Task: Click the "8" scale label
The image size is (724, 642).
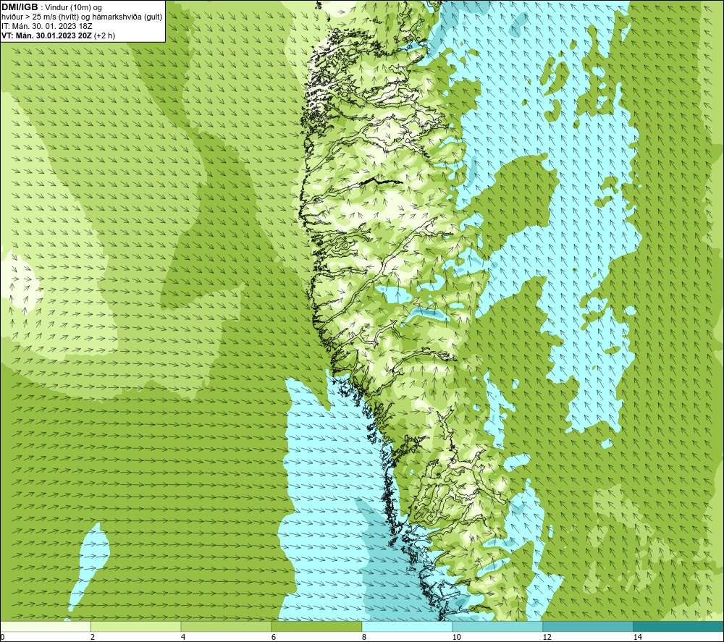Action: pyautogui.click(x=364, y=637)
